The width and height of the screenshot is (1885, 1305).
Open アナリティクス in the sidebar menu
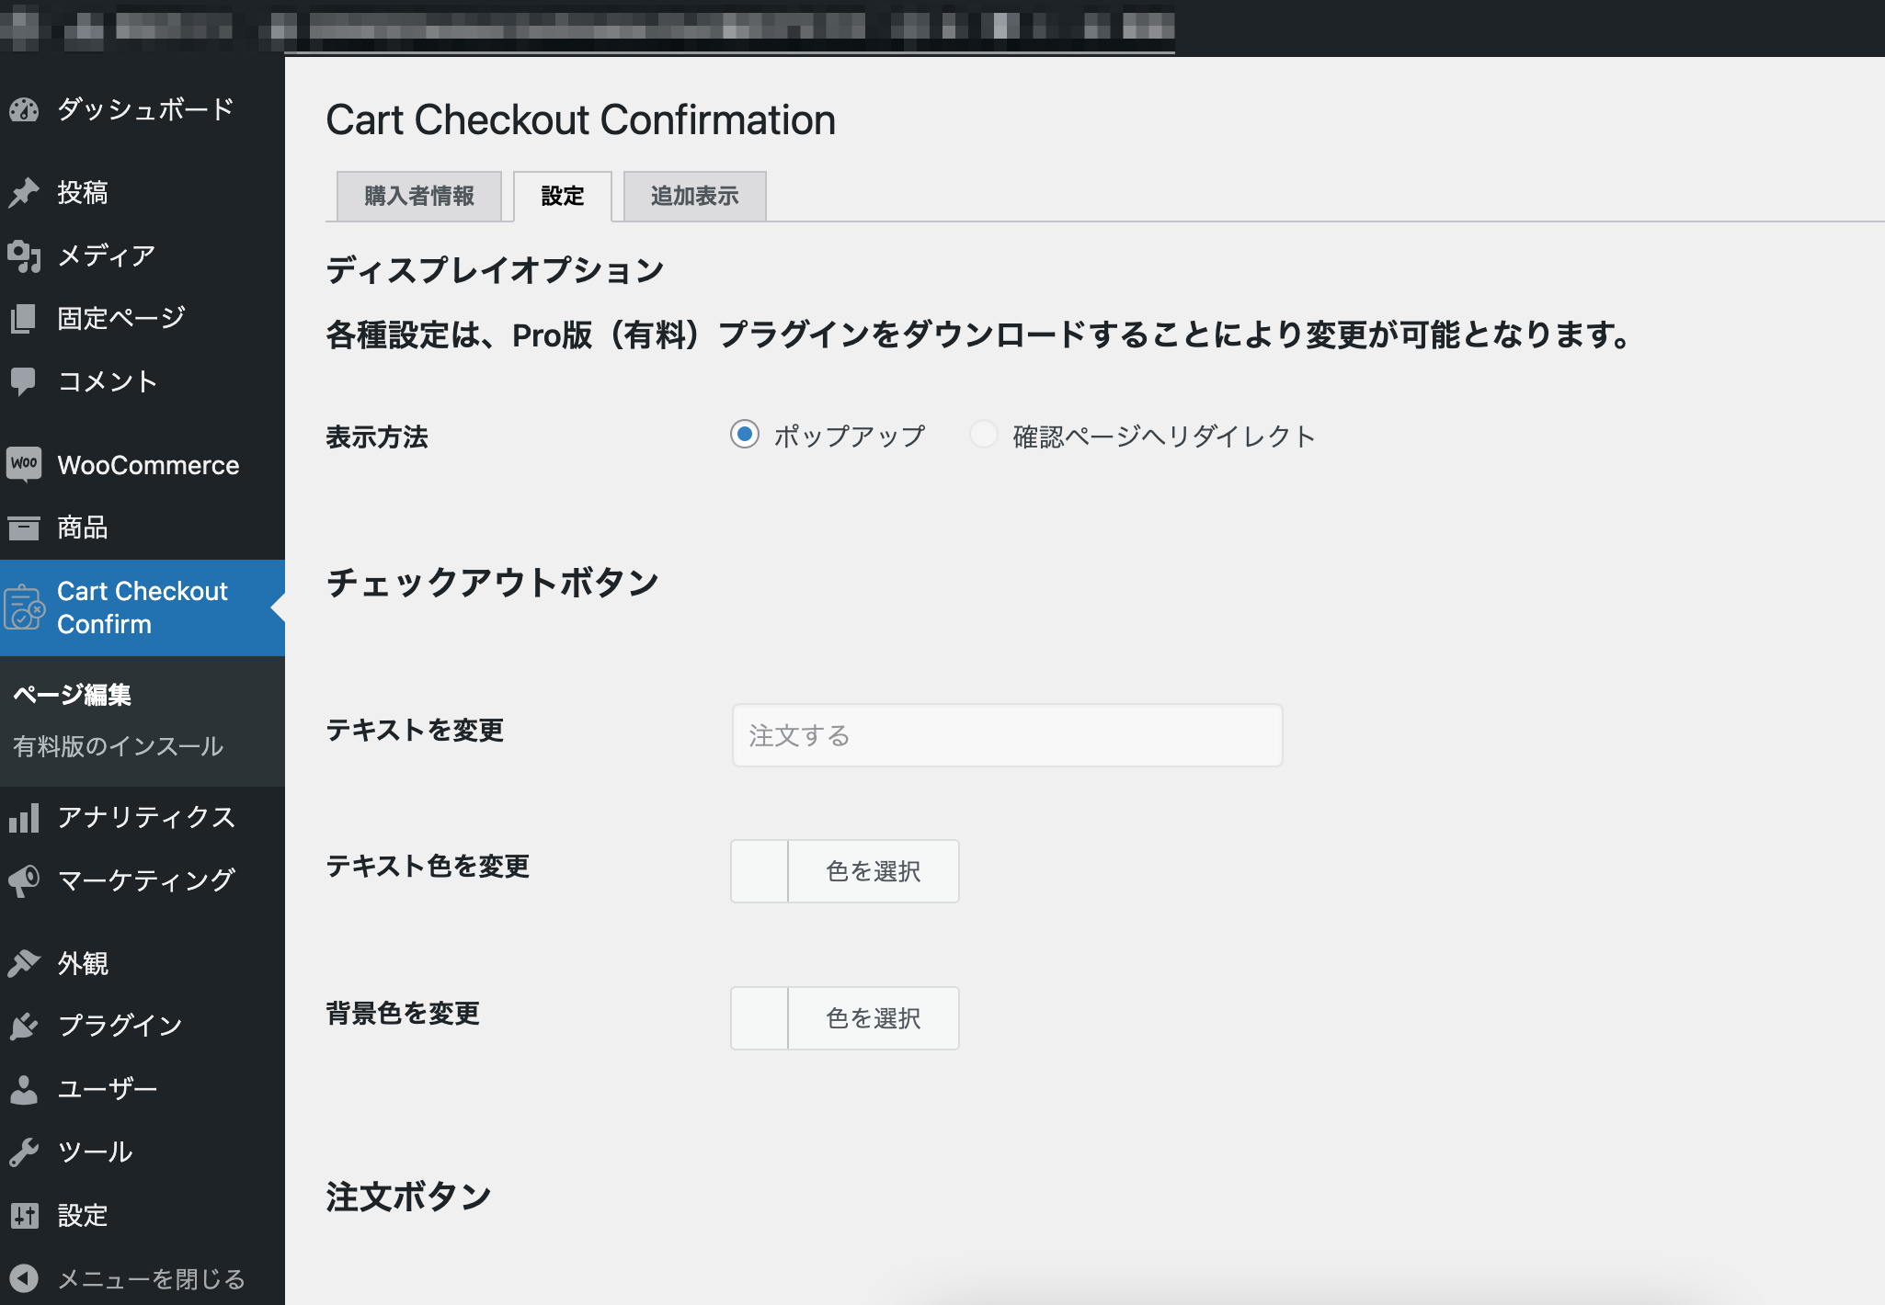(x=143, y=817)
